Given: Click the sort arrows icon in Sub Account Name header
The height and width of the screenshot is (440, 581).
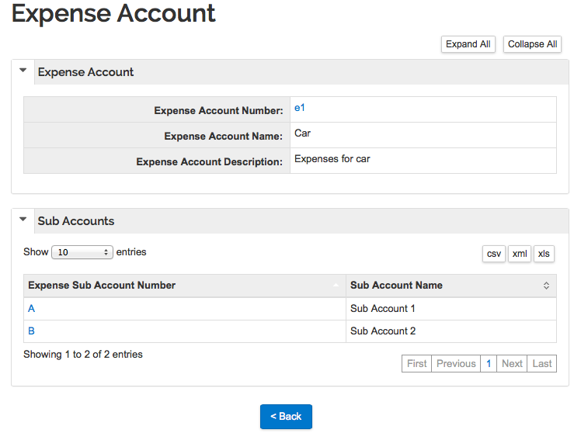Looking at the screenshot, I should coord(546,286).
